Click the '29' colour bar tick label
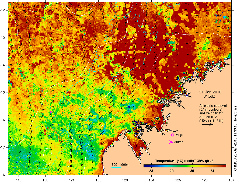237x183 pixels. point(172,171)
